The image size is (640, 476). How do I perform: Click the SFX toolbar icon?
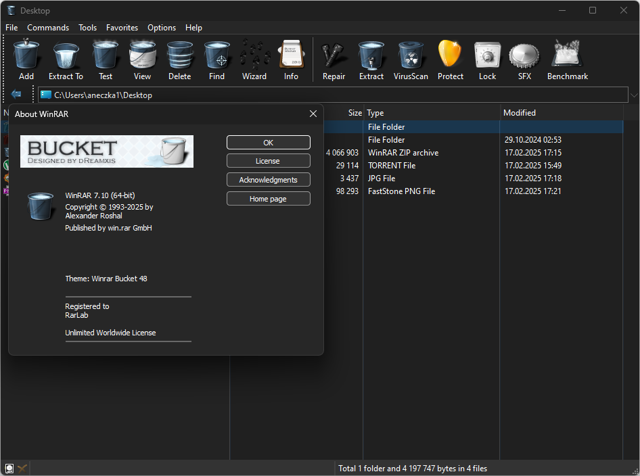click(x=524, y=56)
